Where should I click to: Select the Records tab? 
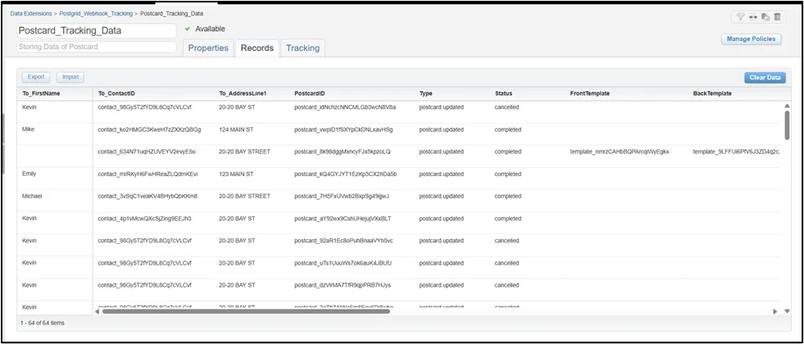pos(256,48)
